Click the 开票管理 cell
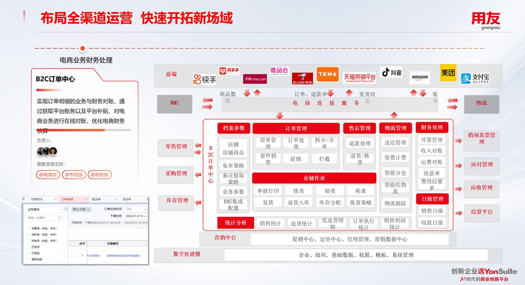 [x=432, y=140]
